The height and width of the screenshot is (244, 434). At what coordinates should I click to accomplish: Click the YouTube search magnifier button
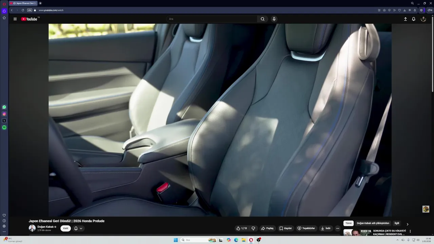point(262,19)
